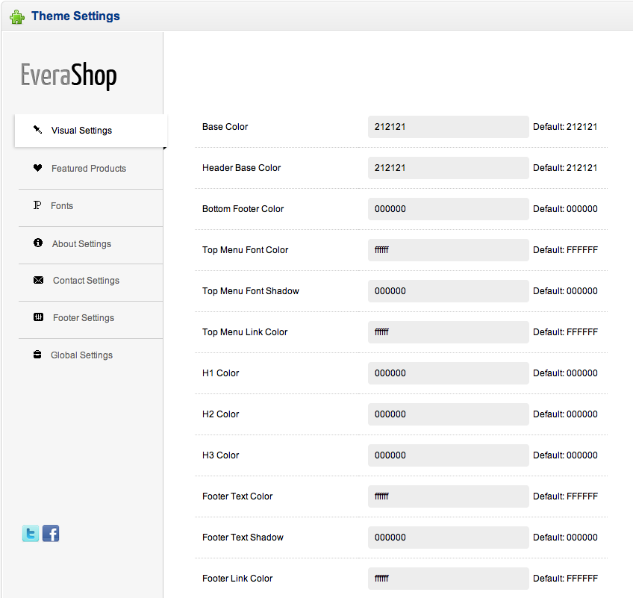Click the Visual Settings brush icon
633x598 pixels.
pyautogui.click(x=37, y=130)
